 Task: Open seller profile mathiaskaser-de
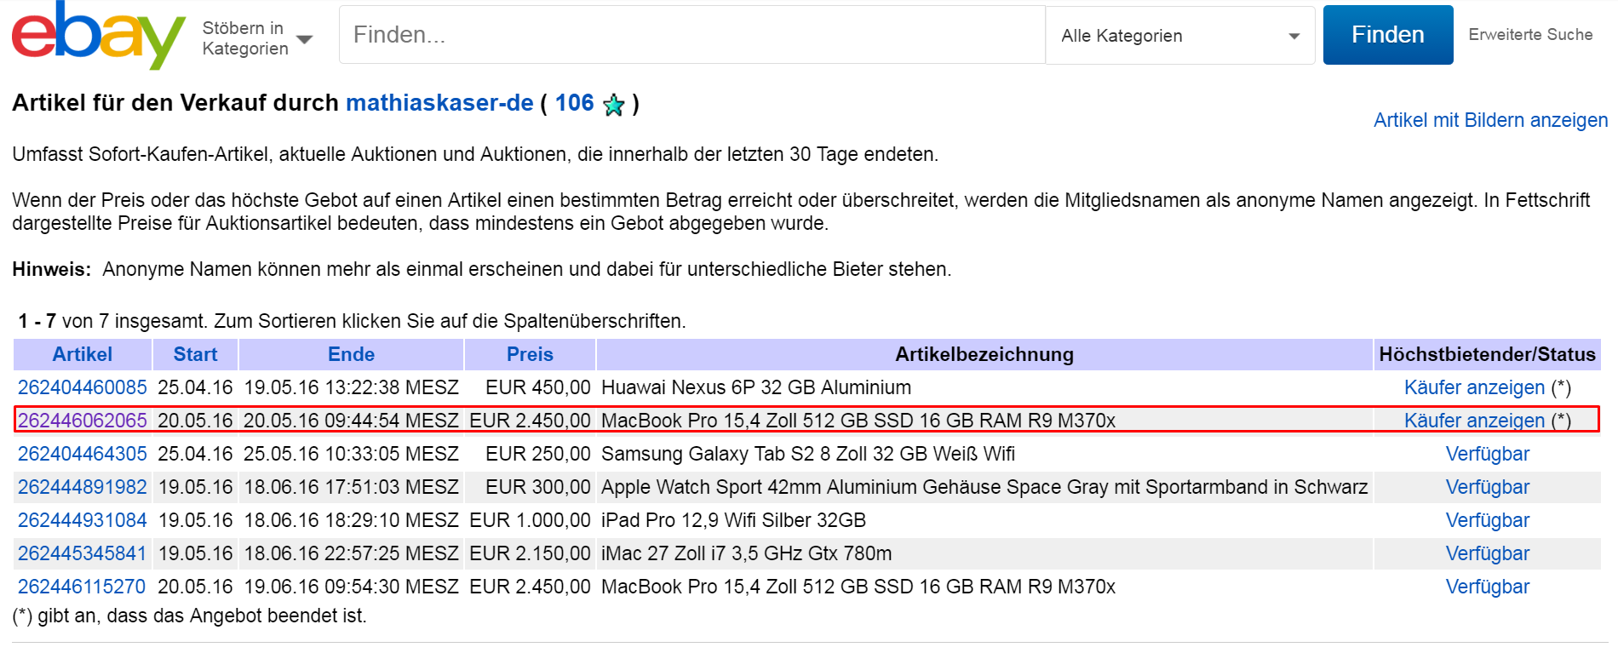point(439,103)
